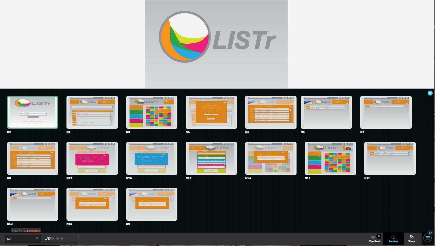The height and width of the screenshot is (246, 435).
Task: Select the 1/17 page counter
Action: tap(48, 239)
